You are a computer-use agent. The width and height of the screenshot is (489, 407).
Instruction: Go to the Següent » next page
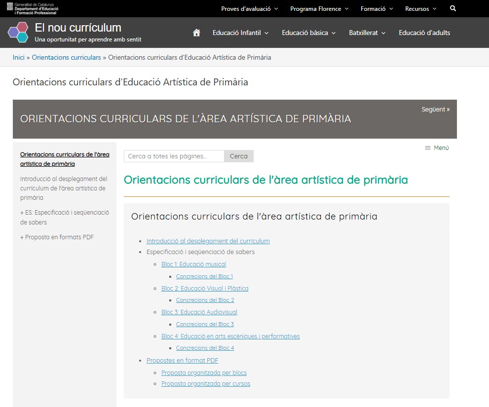435,110
